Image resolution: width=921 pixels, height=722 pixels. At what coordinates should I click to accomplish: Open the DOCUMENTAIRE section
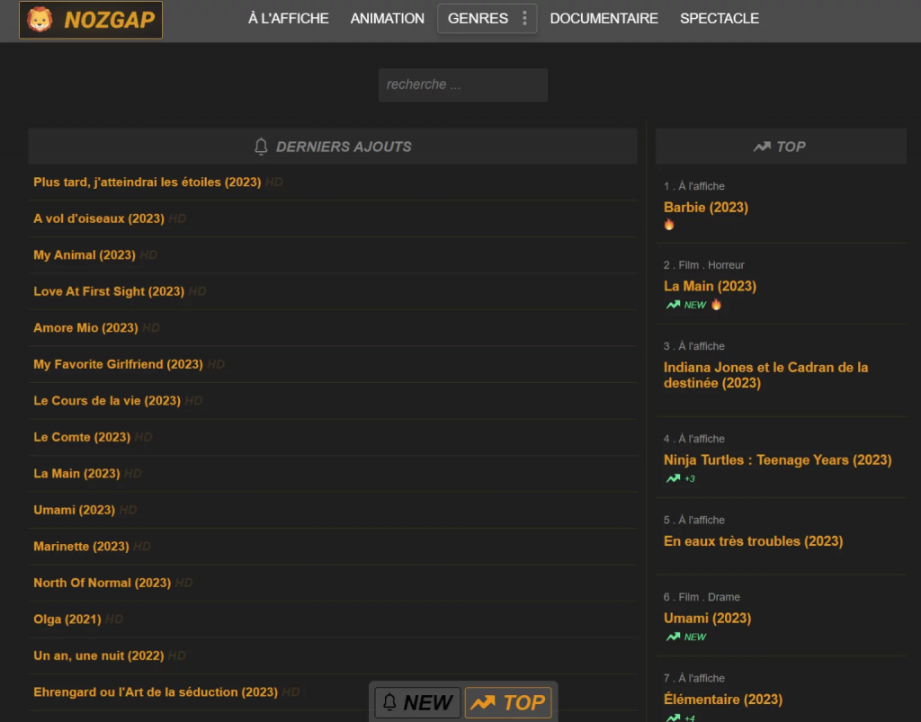(604, 18)
